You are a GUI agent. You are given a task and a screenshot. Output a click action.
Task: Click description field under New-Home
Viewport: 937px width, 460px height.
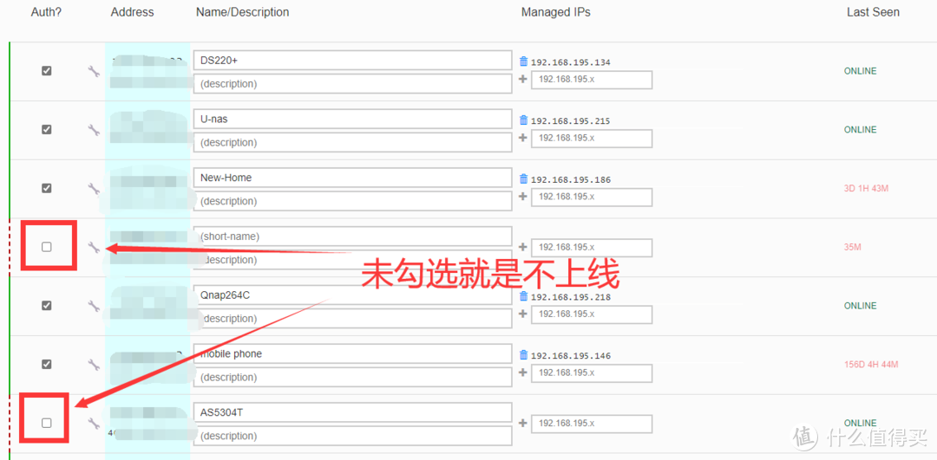[352, 201]
